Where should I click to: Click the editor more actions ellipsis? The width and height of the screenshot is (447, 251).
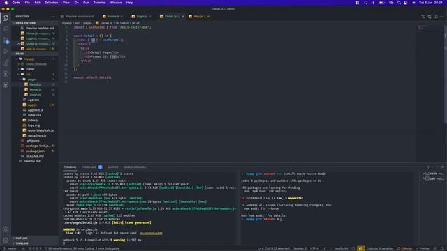pos(441,17)
